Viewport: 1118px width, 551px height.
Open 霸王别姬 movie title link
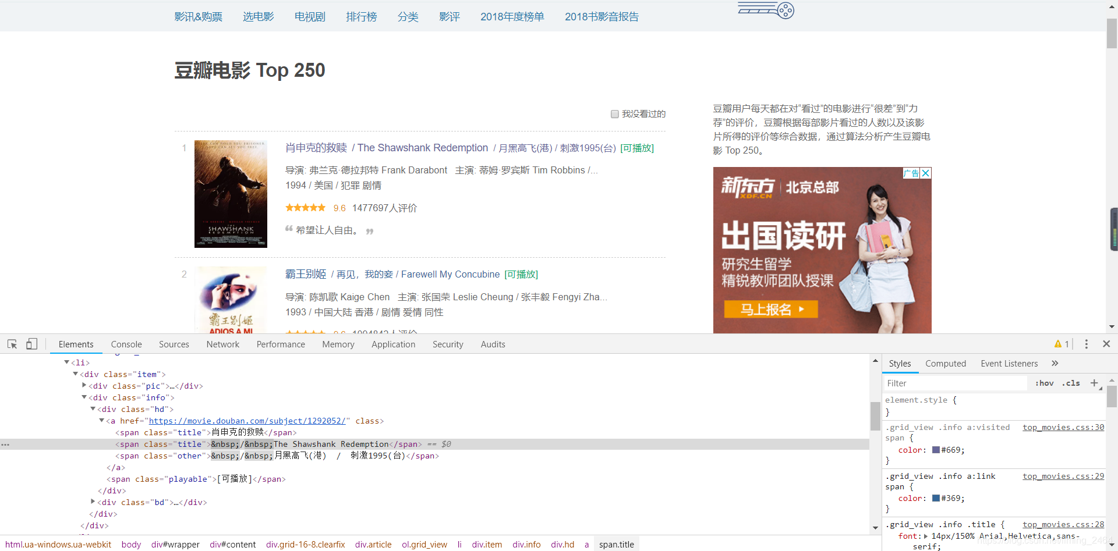[x=306, y=274]
